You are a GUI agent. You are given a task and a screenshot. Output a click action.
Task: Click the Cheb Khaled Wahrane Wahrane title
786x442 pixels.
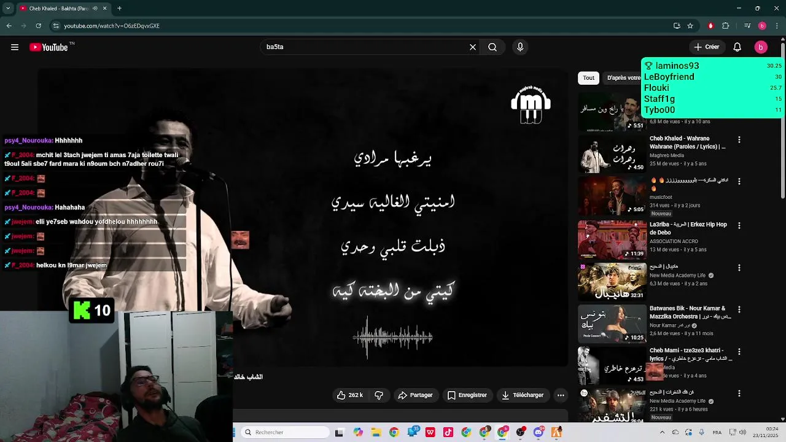pos(688,143)
